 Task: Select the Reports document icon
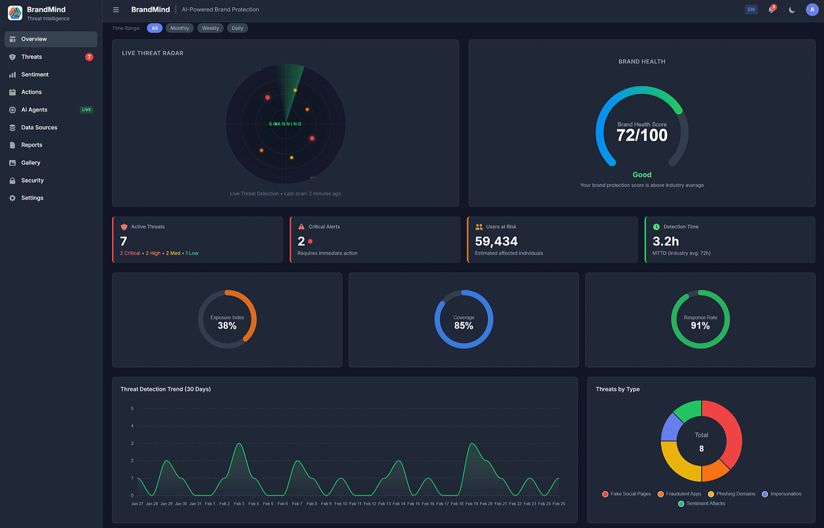tap(12, 145)
